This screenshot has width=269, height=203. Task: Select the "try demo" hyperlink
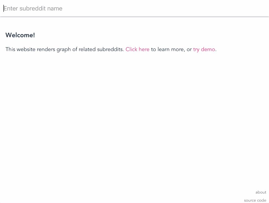(x=204, y=49)
